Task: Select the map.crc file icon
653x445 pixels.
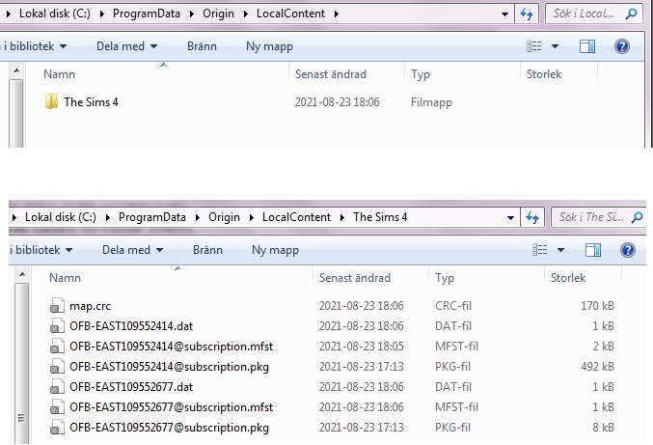Action: point(57,306)
